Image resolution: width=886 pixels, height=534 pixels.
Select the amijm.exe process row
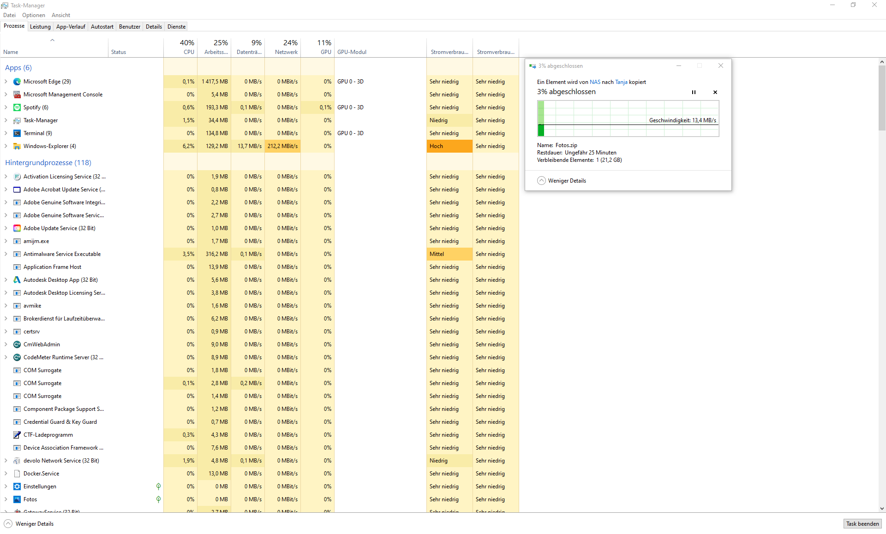pos(259,241)
